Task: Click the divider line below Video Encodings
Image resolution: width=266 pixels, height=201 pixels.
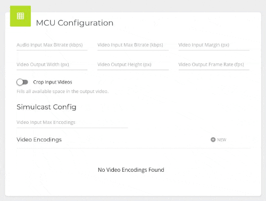Action: click(x=134, y=148)
